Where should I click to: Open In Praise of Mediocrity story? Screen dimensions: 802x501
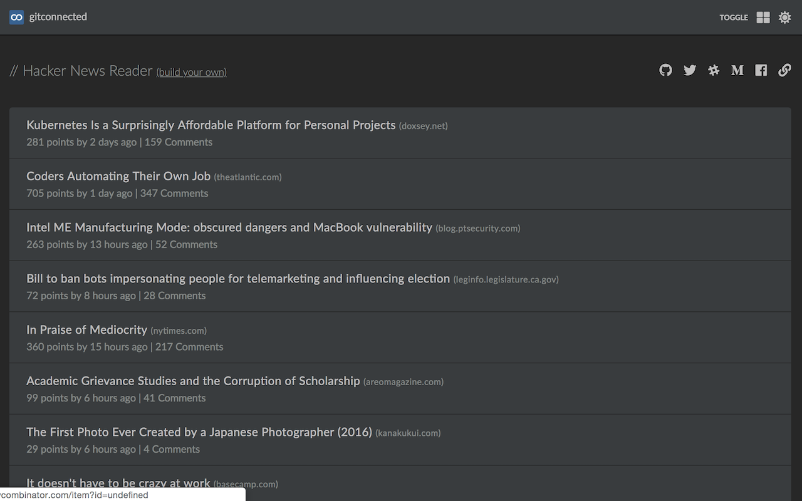87,329
